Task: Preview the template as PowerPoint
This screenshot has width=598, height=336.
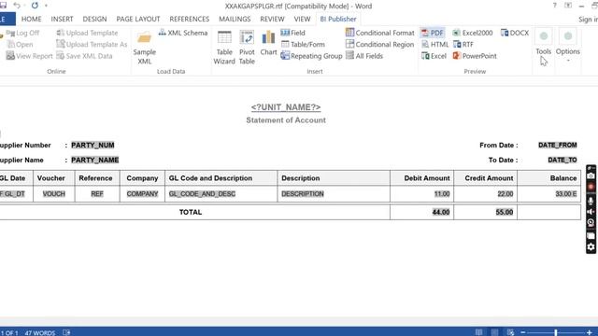Action: coord(475,56)
